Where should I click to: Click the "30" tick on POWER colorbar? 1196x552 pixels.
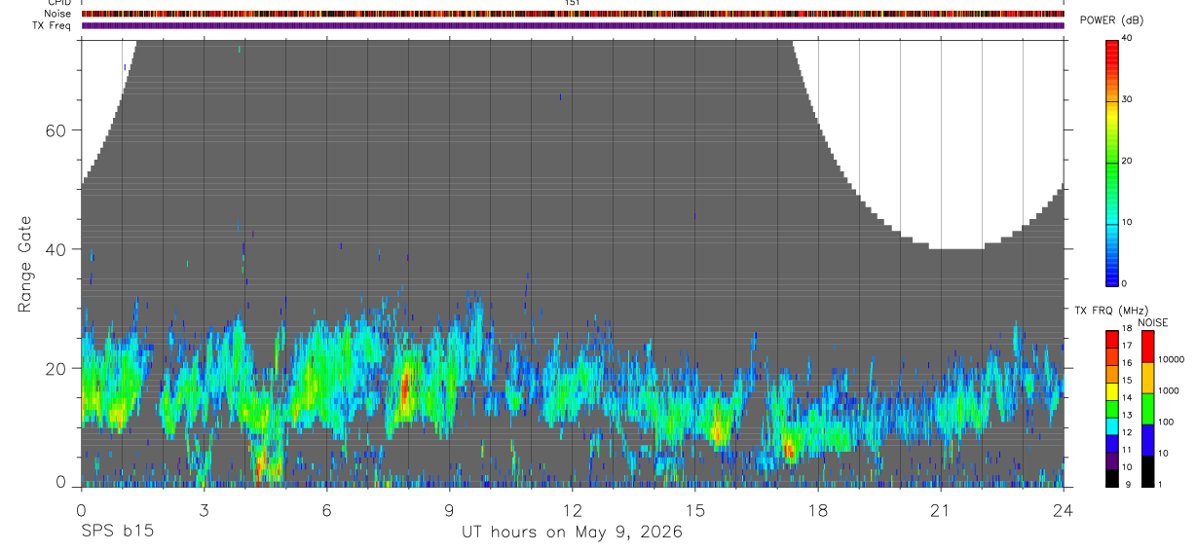pos(1127,99)
